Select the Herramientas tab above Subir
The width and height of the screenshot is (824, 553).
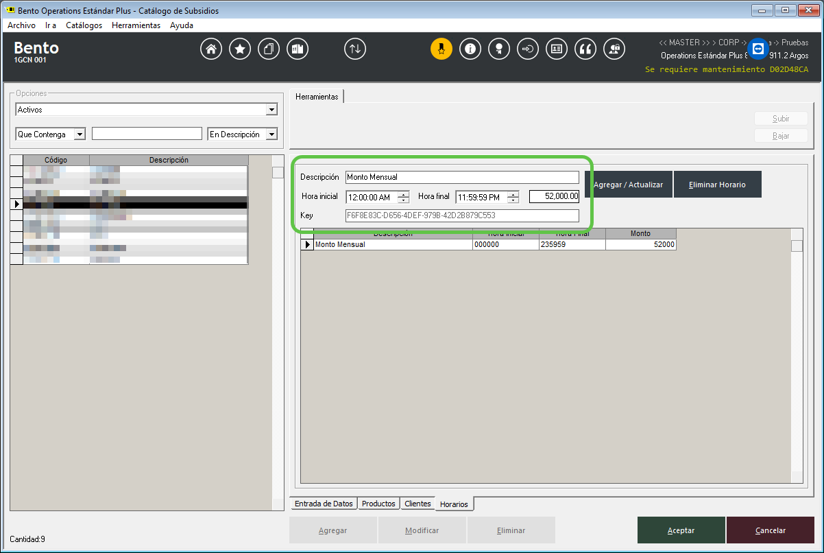[x=317, y=97]
